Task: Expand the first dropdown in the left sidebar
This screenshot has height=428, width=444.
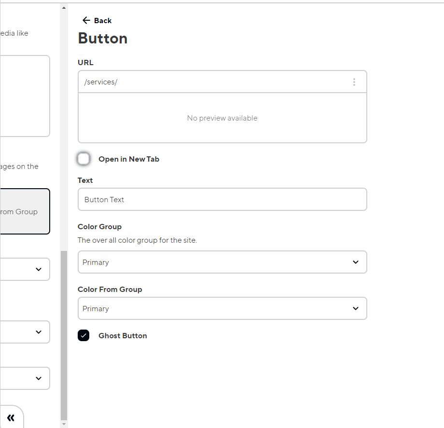Action: click(x=39, y=269)
